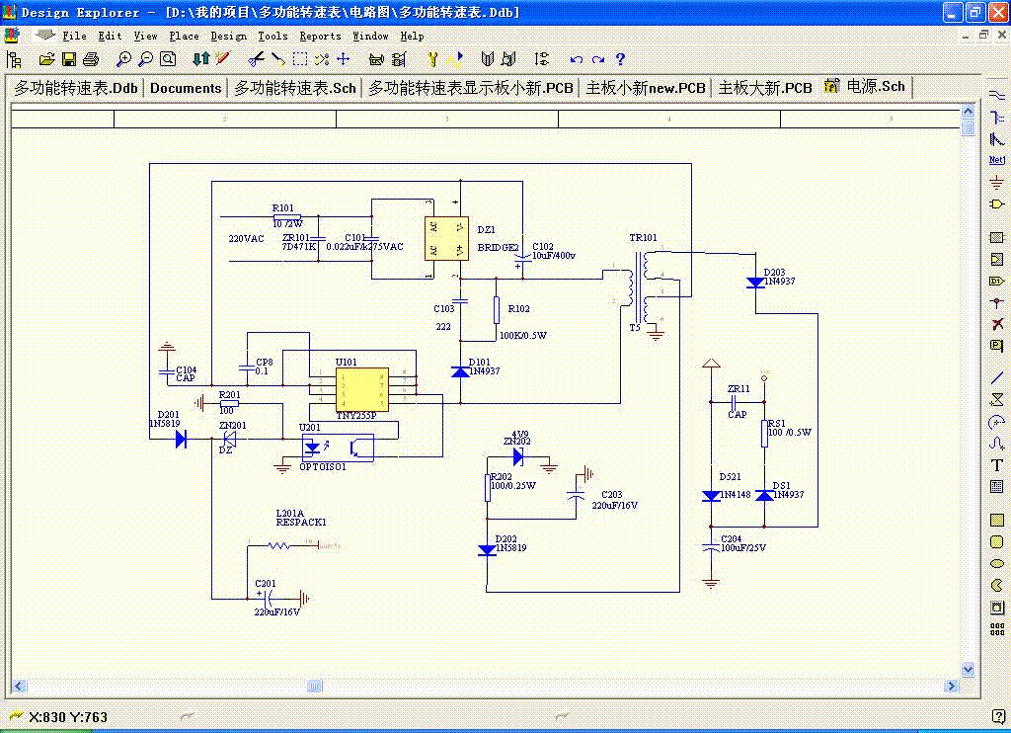This screenshot has height=733, width=1011.
Task: Open the 主板小新new.PCB tab
Action: pyautogui.click(x=646, y=88)
